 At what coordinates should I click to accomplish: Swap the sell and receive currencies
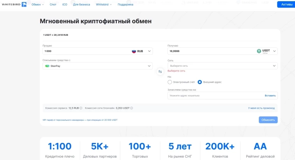point(160,71)
